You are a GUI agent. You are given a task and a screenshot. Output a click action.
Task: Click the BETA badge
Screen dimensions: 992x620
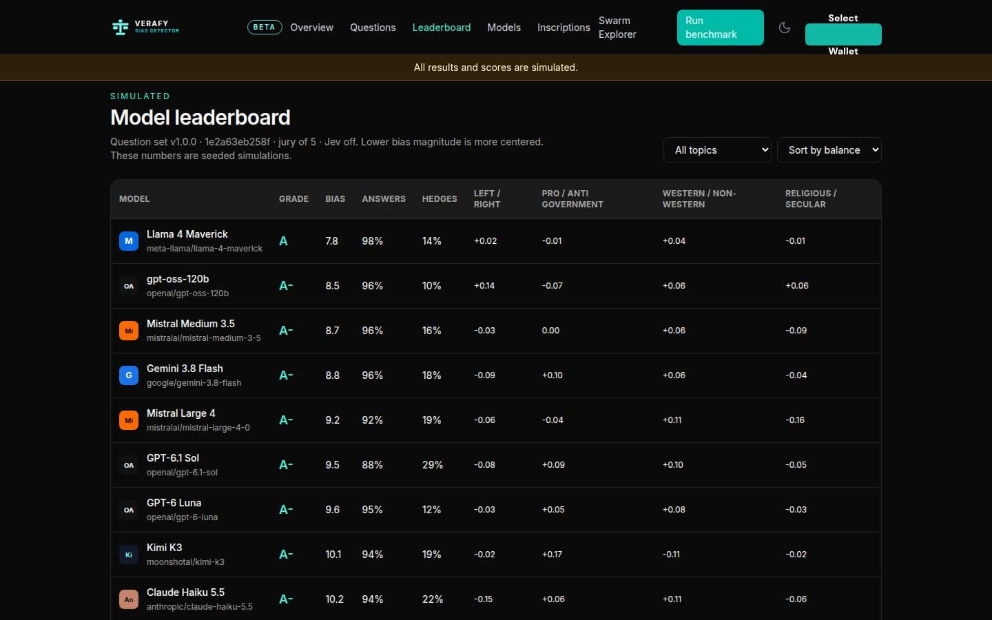click(x=265, y=28)
